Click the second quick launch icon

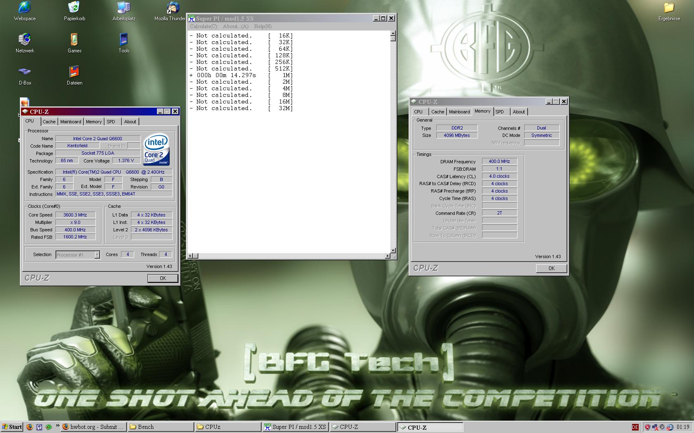point(39,427)
